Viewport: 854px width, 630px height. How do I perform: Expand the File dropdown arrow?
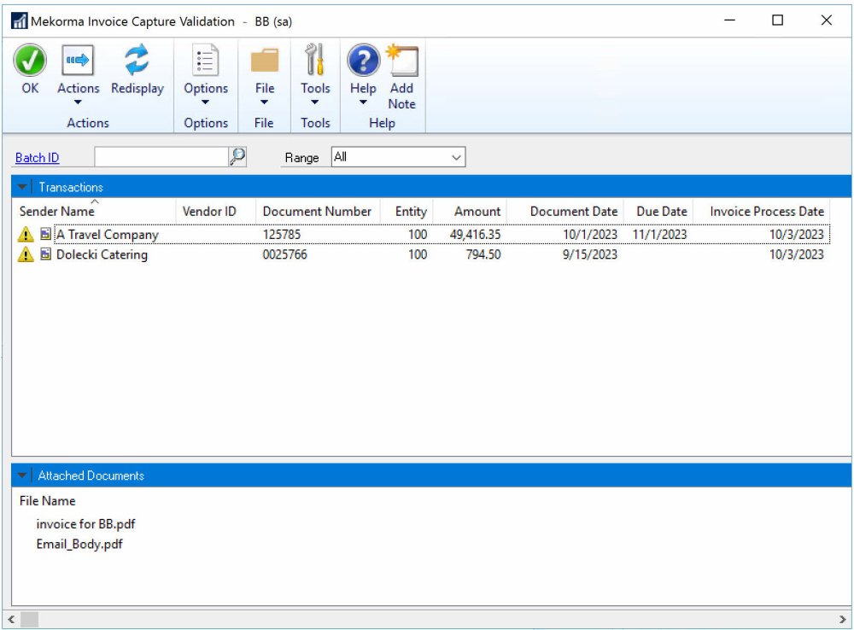coord(264,102)
